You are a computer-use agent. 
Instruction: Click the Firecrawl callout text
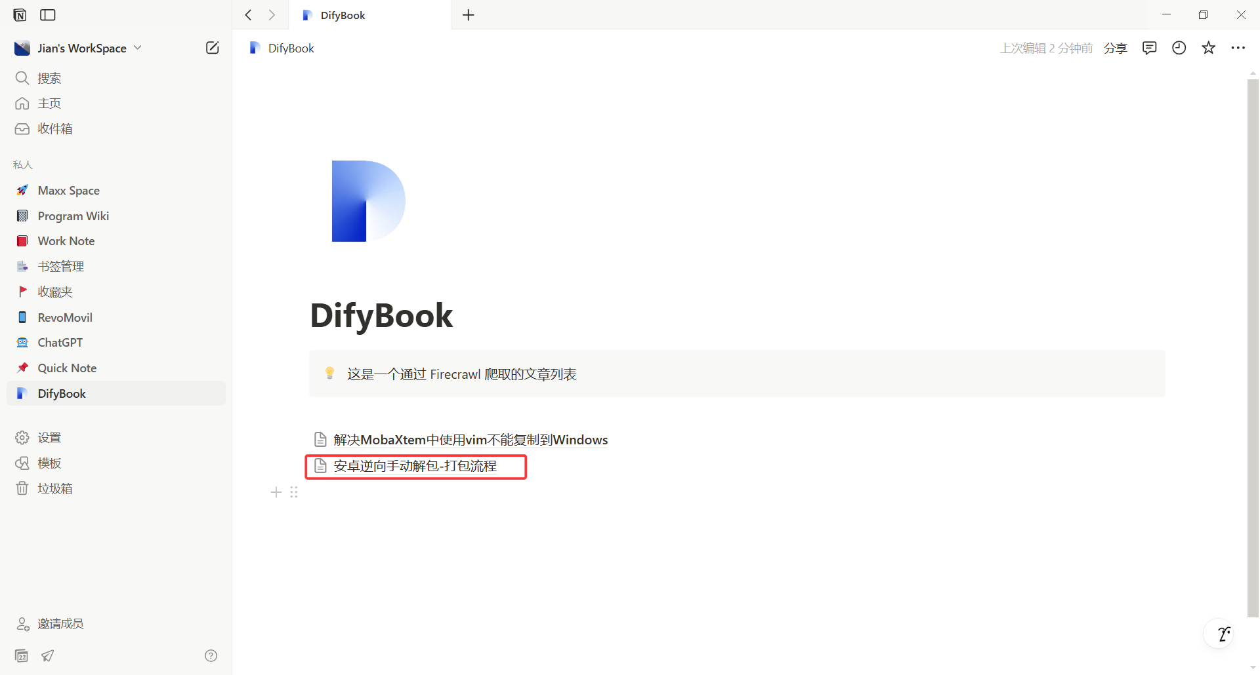462,374
